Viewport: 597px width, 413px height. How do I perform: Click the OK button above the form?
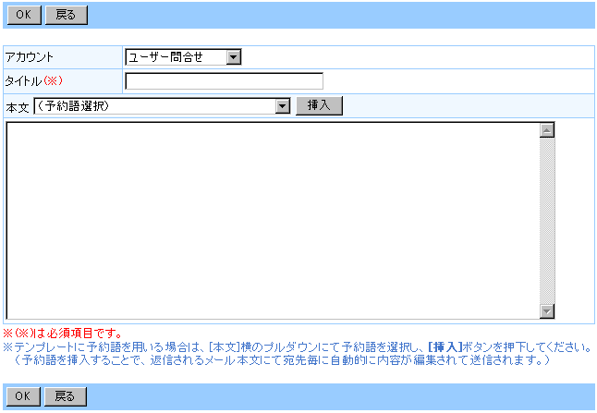click(x=24, y=15)
